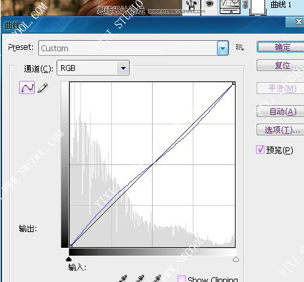
Task: Enable the Show Clipping checkbox
Action: pyautogui.click(x=182, y=279)
